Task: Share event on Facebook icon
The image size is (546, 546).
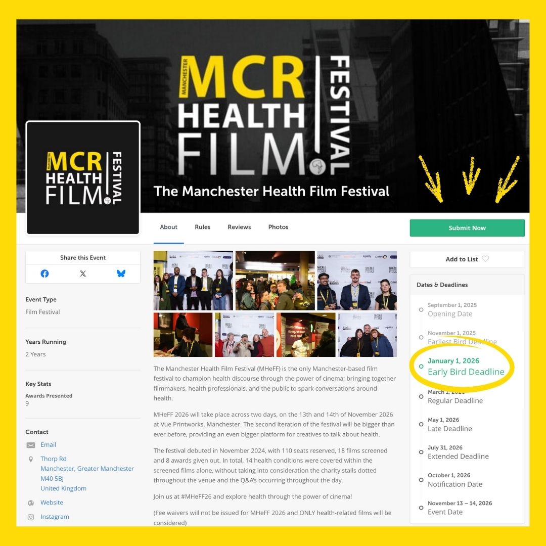Action: (x=44, y=274)
